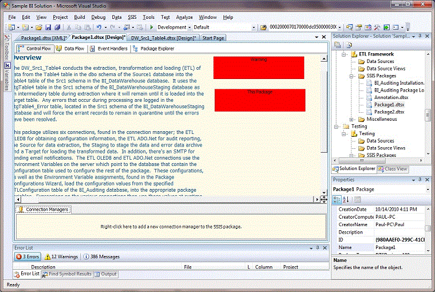This screenshot has height=292, width=435.
Task: Click Solution Explorer Show All Files icon
Action: (x=349, y=45)
